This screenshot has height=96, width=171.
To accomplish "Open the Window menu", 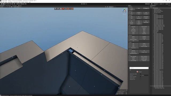I will pos(26,2).
